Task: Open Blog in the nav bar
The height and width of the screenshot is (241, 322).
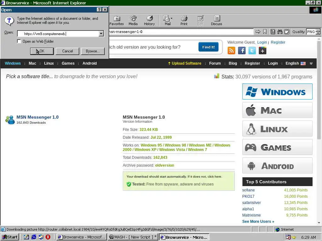Action: click(233, 63)
